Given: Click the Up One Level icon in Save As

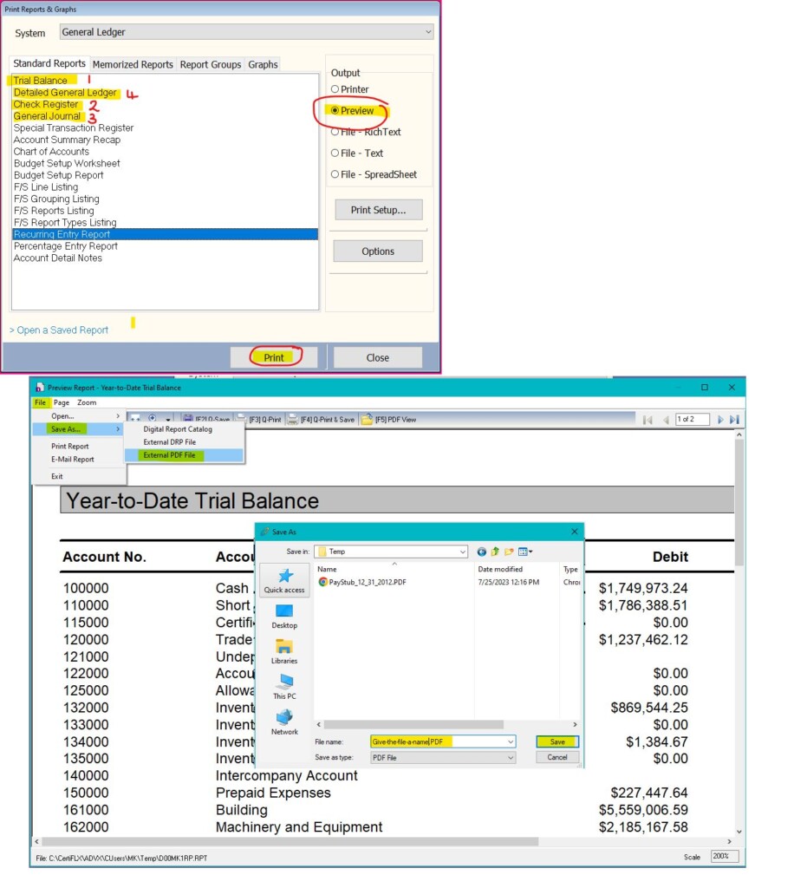Looking at the screenshot, I should (x=495, y=552).
